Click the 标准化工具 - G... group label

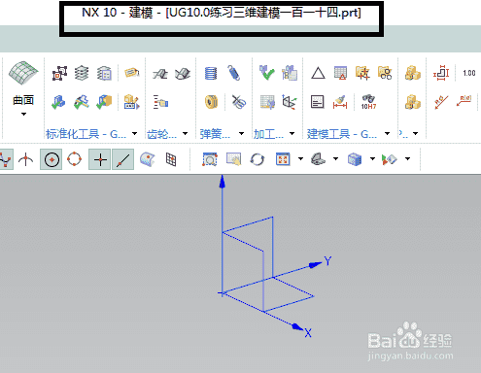tap(86, 134)
